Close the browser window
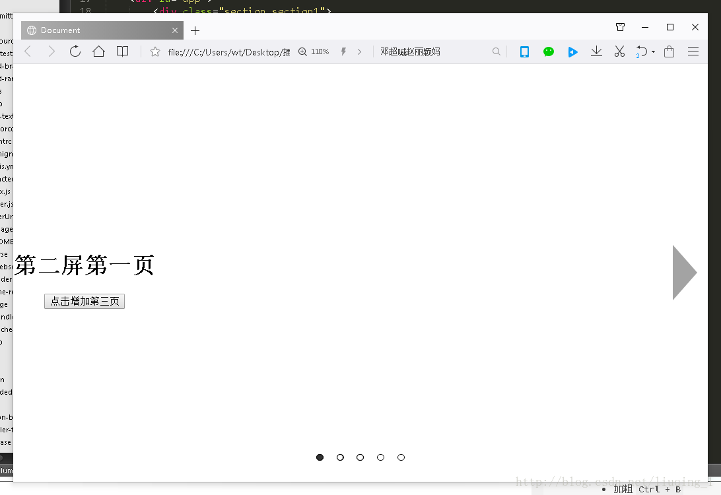This screenshot has height=495, width=721. click(695, 27)
